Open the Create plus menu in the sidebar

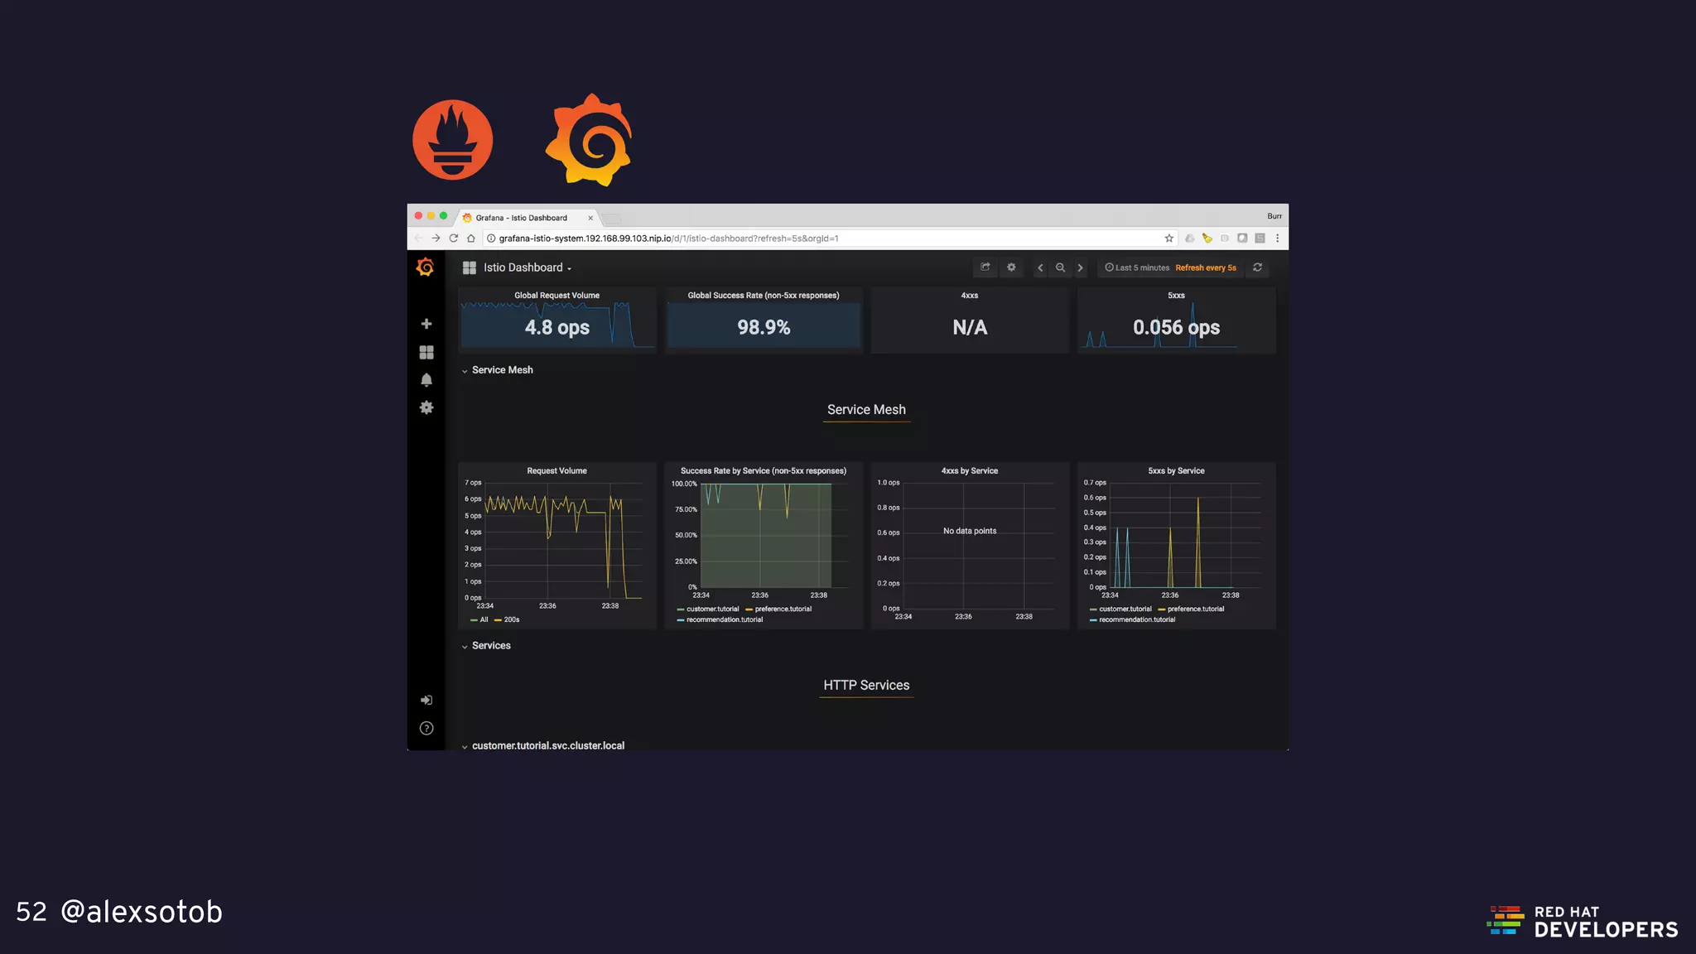426,324
